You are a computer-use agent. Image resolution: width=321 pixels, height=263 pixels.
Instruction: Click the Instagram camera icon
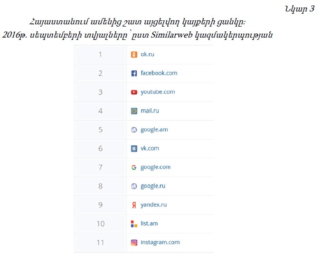[x=134, y=243]
